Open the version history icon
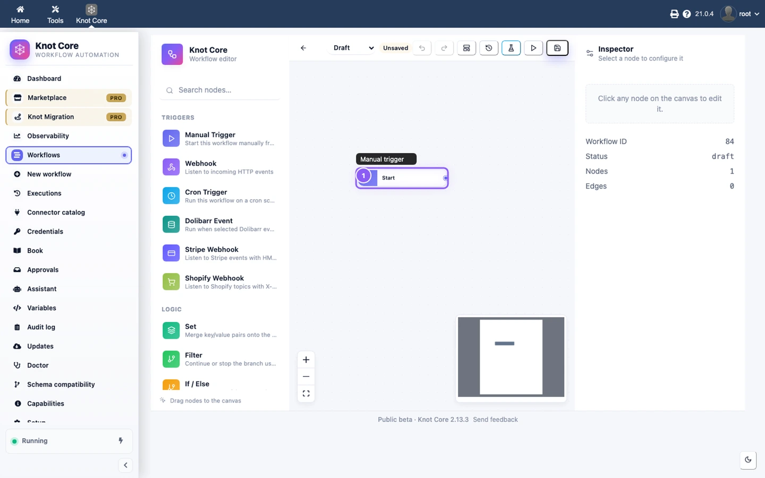 489,48
